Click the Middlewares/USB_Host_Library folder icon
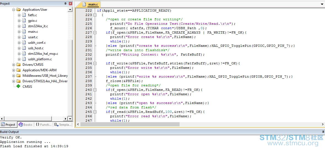The height and width of the screenshot is (150, 325). (19, 76)
